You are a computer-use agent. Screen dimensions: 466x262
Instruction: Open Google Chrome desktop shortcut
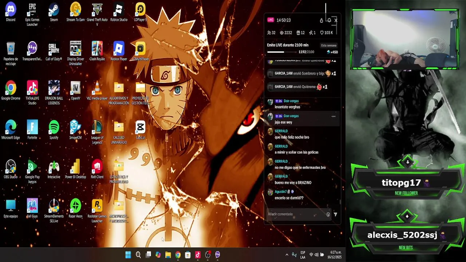tap(11, 91)
